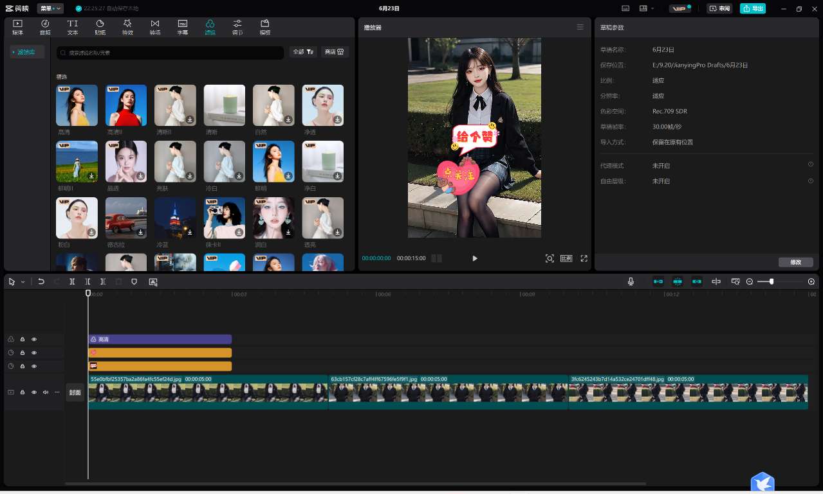823x494 pixels.
Task: Hide the 高清 filter track
Action: pos(34,339)
